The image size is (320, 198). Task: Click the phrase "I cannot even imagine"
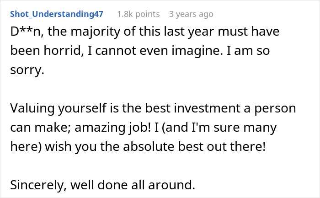click(x=148, y=53)
